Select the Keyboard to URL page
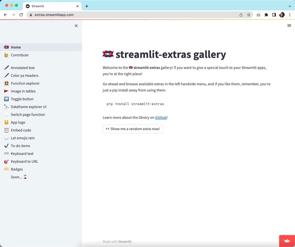The width and height of the screenshot is (295, 247). 24,161
